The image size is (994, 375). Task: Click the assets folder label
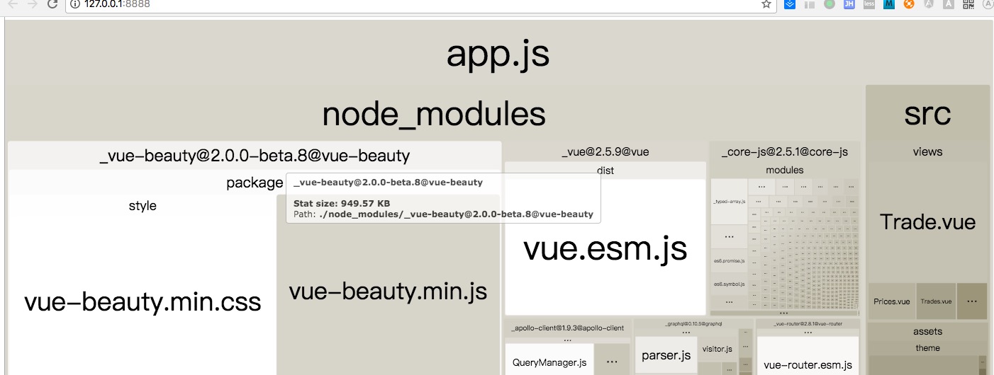click(x=927, y=331)
